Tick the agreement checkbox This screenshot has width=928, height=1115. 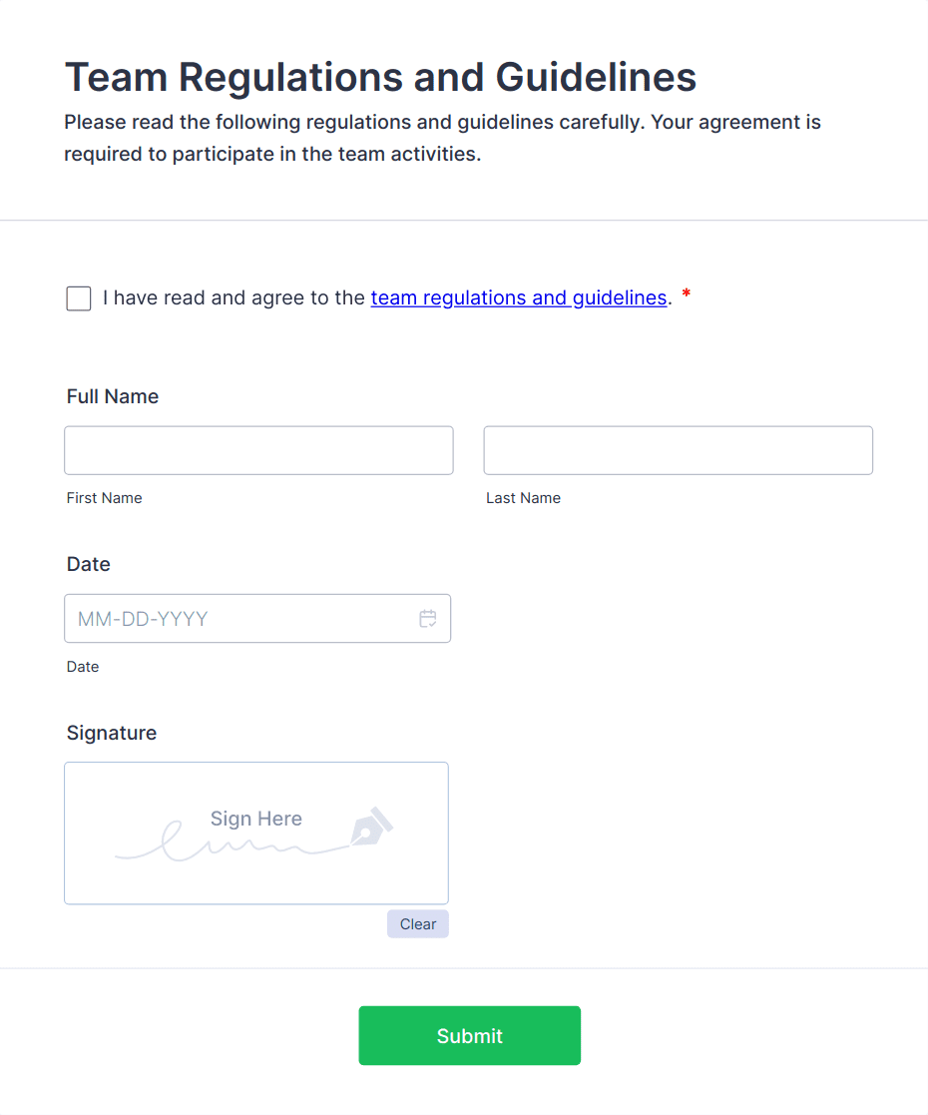point(79,298)
